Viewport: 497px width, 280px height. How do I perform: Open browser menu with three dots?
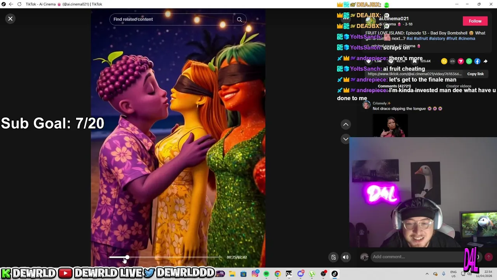pyautogui.click(x=457, y=4)
